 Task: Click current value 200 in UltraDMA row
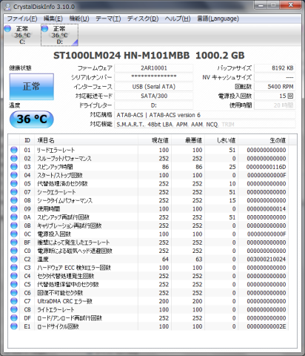[x=164, y=301]
